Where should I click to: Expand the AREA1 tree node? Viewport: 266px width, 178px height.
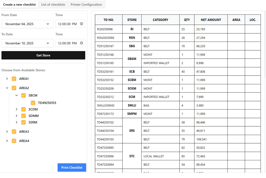coord(7,79)
